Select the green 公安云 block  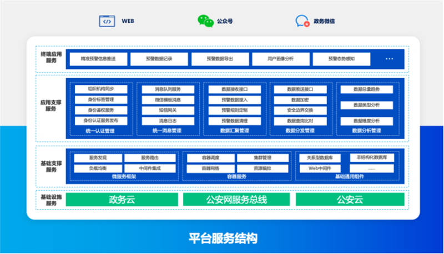[x=350, y=200]
